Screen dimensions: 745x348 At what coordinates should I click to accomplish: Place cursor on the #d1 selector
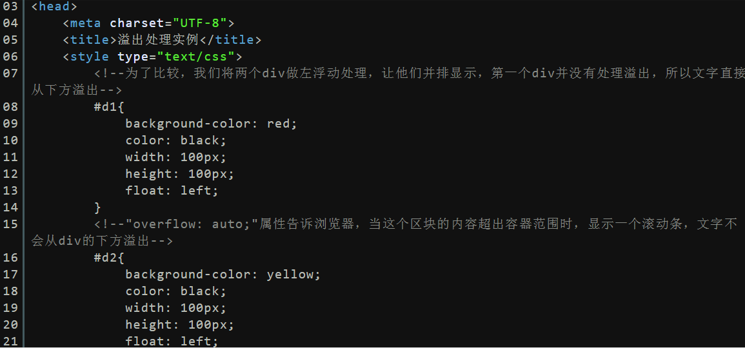pos(106,106)
